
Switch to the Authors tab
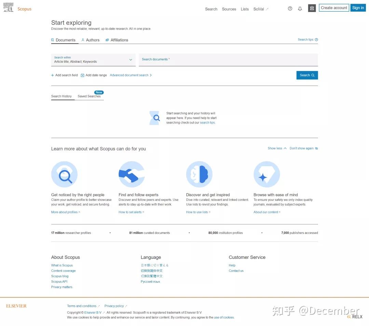[91, 40]
